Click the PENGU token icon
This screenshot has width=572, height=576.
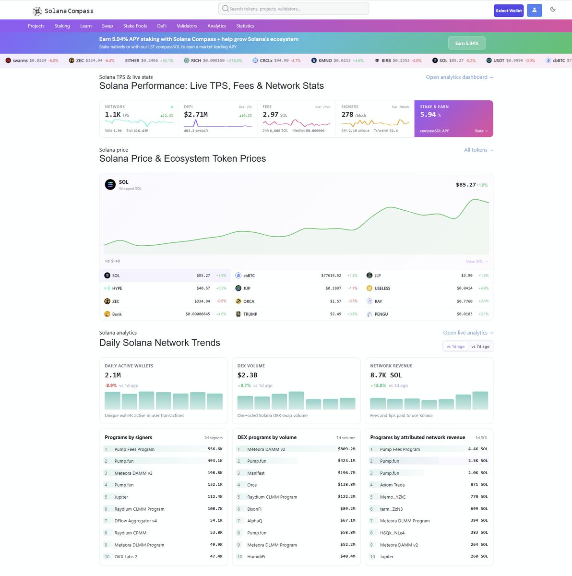coord(369,314)
